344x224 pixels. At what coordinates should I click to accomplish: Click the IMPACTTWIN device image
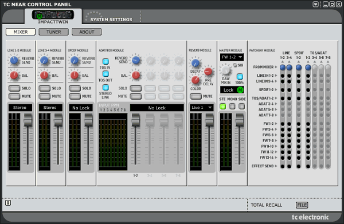coord(53,15)
